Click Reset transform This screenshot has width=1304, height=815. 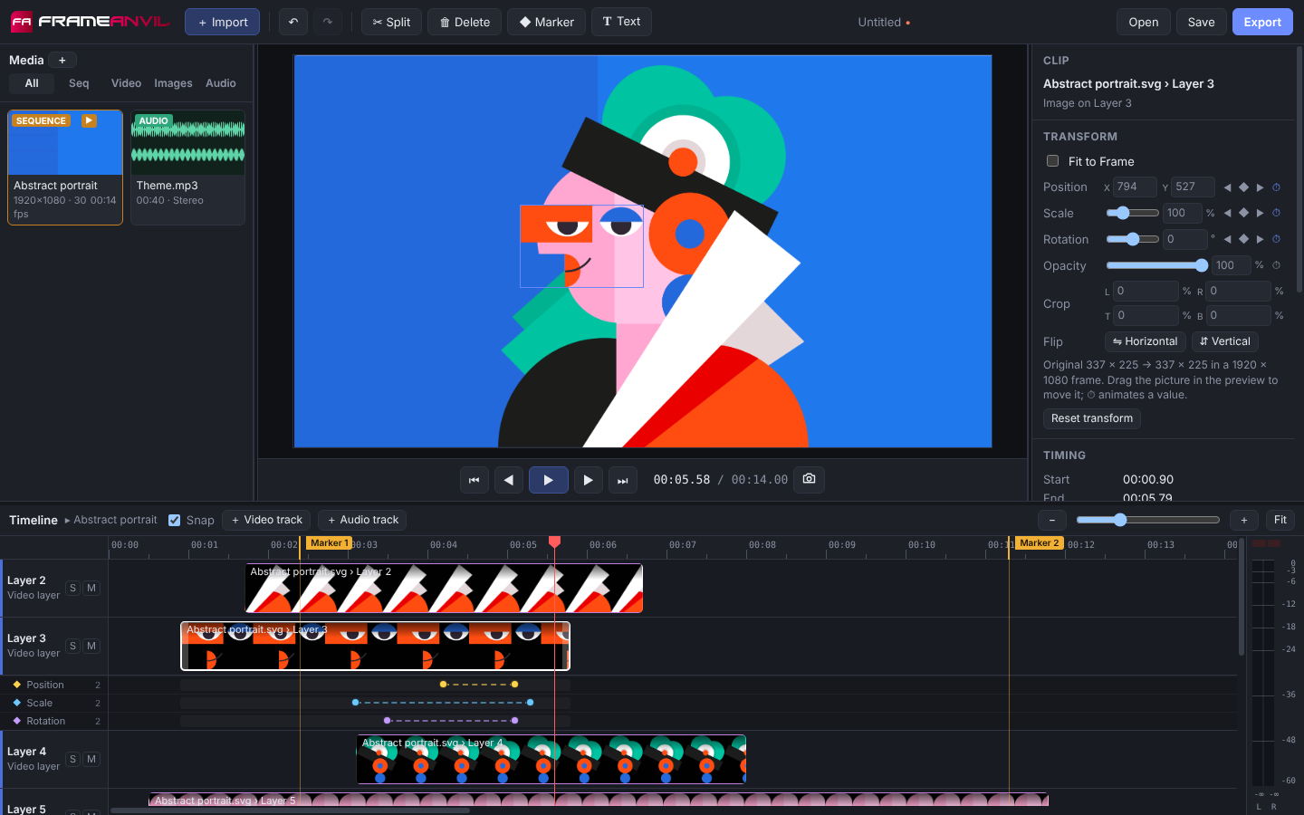pos(1092,418)
